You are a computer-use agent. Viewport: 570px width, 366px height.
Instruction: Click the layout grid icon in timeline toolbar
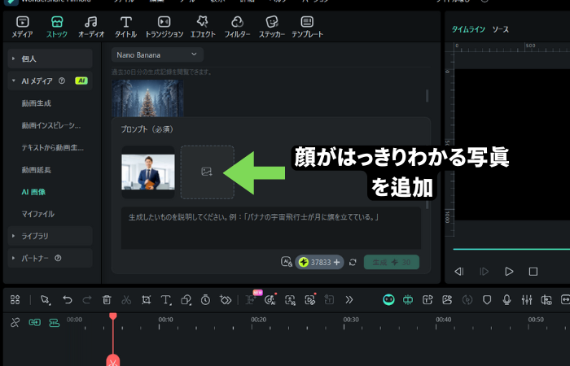tap(15, 299)
